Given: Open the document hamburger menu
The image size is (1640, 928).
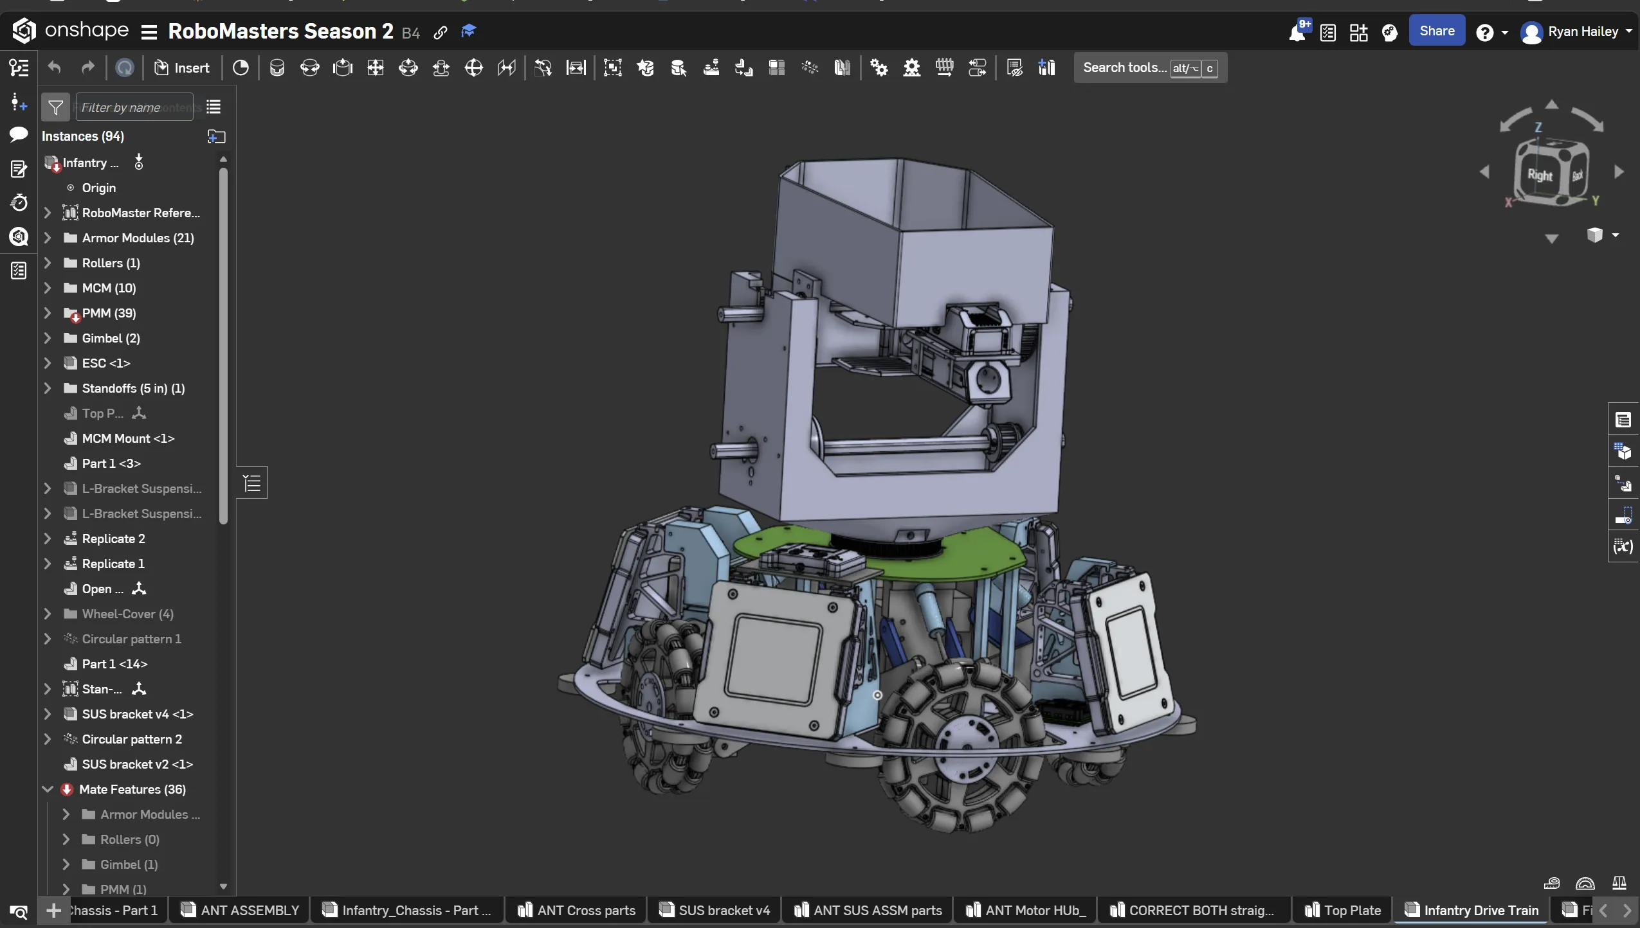Looking at the screenshot, I should (149, 32).
